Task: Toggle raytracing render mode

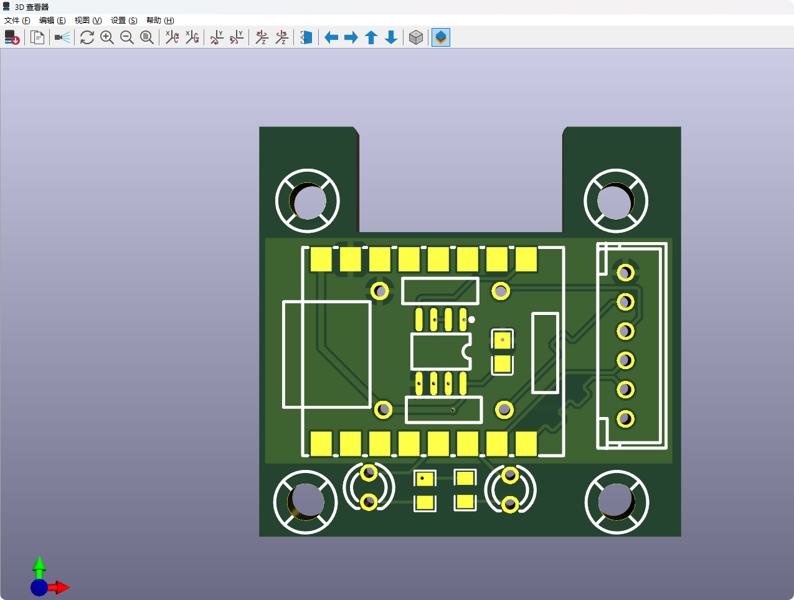Action: [x=62, y=37]
